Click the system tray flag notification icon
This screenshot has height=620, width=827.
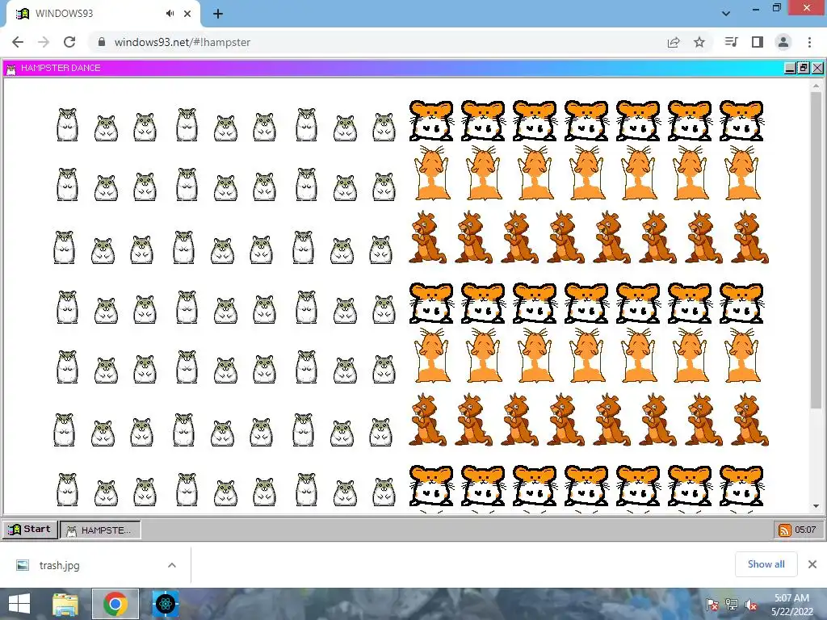pyautogui.click(x=712, y=605)
